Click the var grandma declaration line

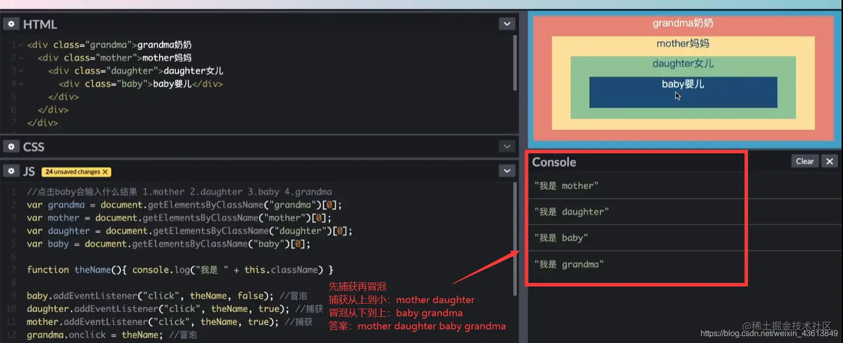184,204
